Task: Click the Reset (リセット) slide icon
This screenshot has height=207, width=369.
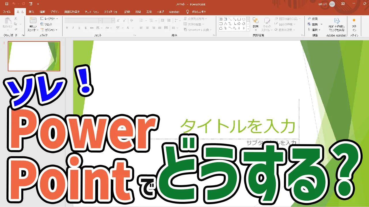Action: pyautogui.click(x=42, y=24)
